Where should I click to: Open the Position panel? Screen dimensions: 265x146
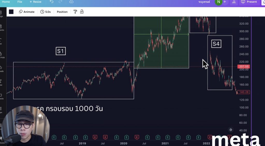click(x=62, y=12)
